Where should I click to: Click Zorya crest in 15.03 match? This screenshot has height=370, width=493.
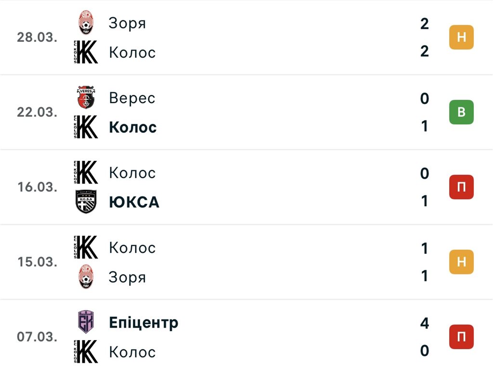87,277
